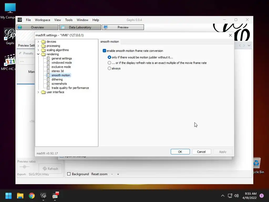Click the general settings page icon
This screenshot has width=269, height=202.
click(x=48, y=58)
